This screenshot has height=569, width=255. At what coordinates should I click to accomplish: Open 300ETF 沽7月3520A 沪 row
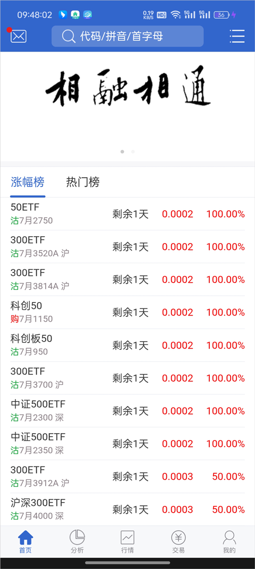[127, 247]
